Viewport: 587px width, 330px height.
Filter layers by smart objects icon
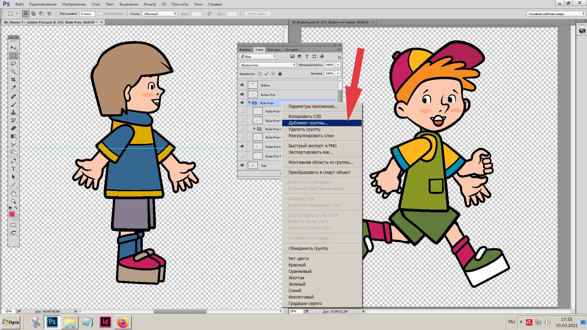322,57
